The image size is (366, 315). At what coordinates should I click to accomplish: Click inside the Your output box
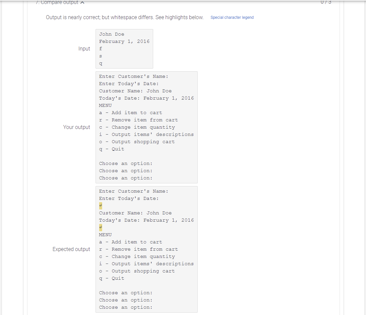[x=146, y=127]
